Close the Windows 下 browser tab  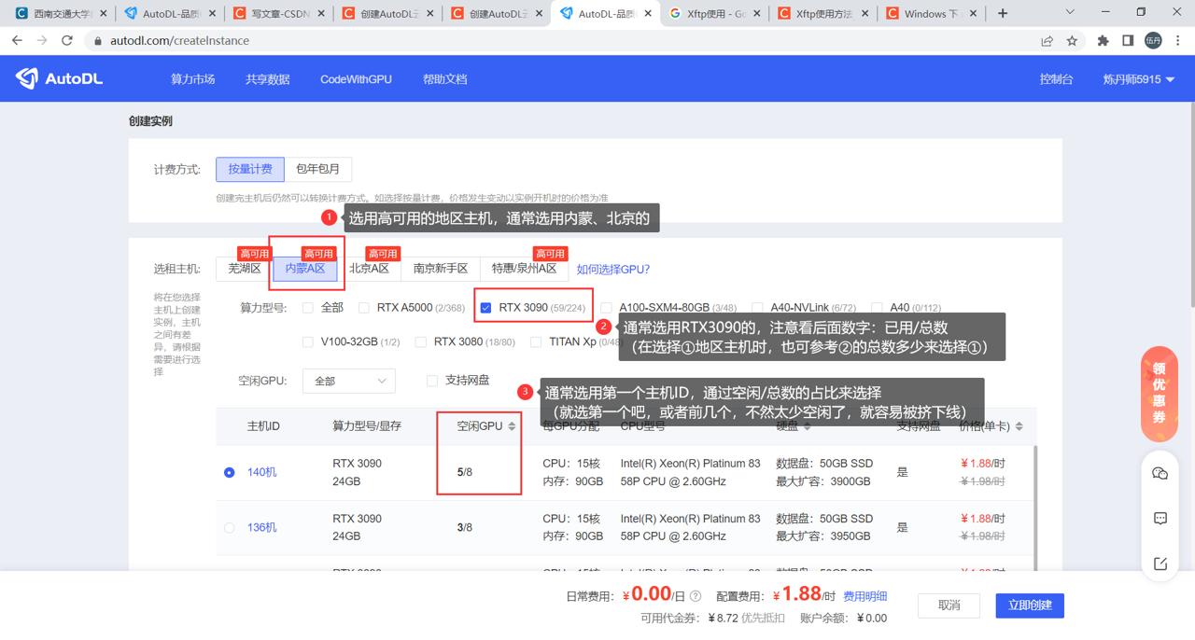coord(975,14)
